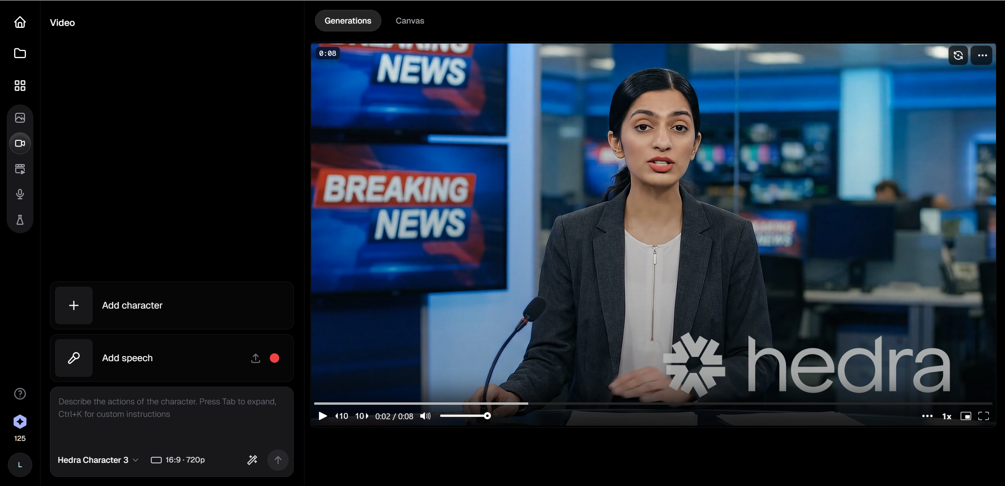The image size is (1005, 486).
Task: Open the 1x playback speed menu
Action: 946,417
